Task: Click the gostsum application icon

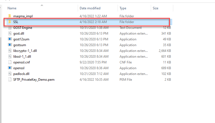Action: coord(10,45)
